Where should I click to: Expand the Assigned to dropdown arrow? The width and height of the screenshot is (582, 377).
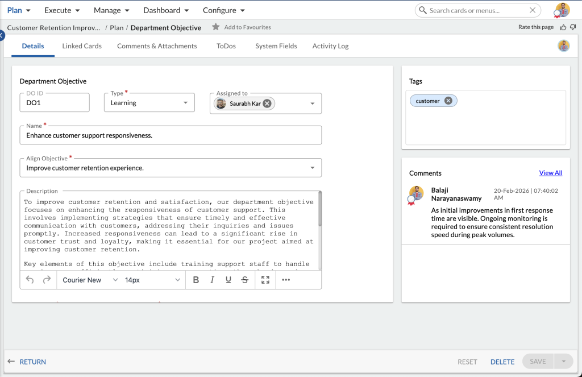click(x=312, y=103)
